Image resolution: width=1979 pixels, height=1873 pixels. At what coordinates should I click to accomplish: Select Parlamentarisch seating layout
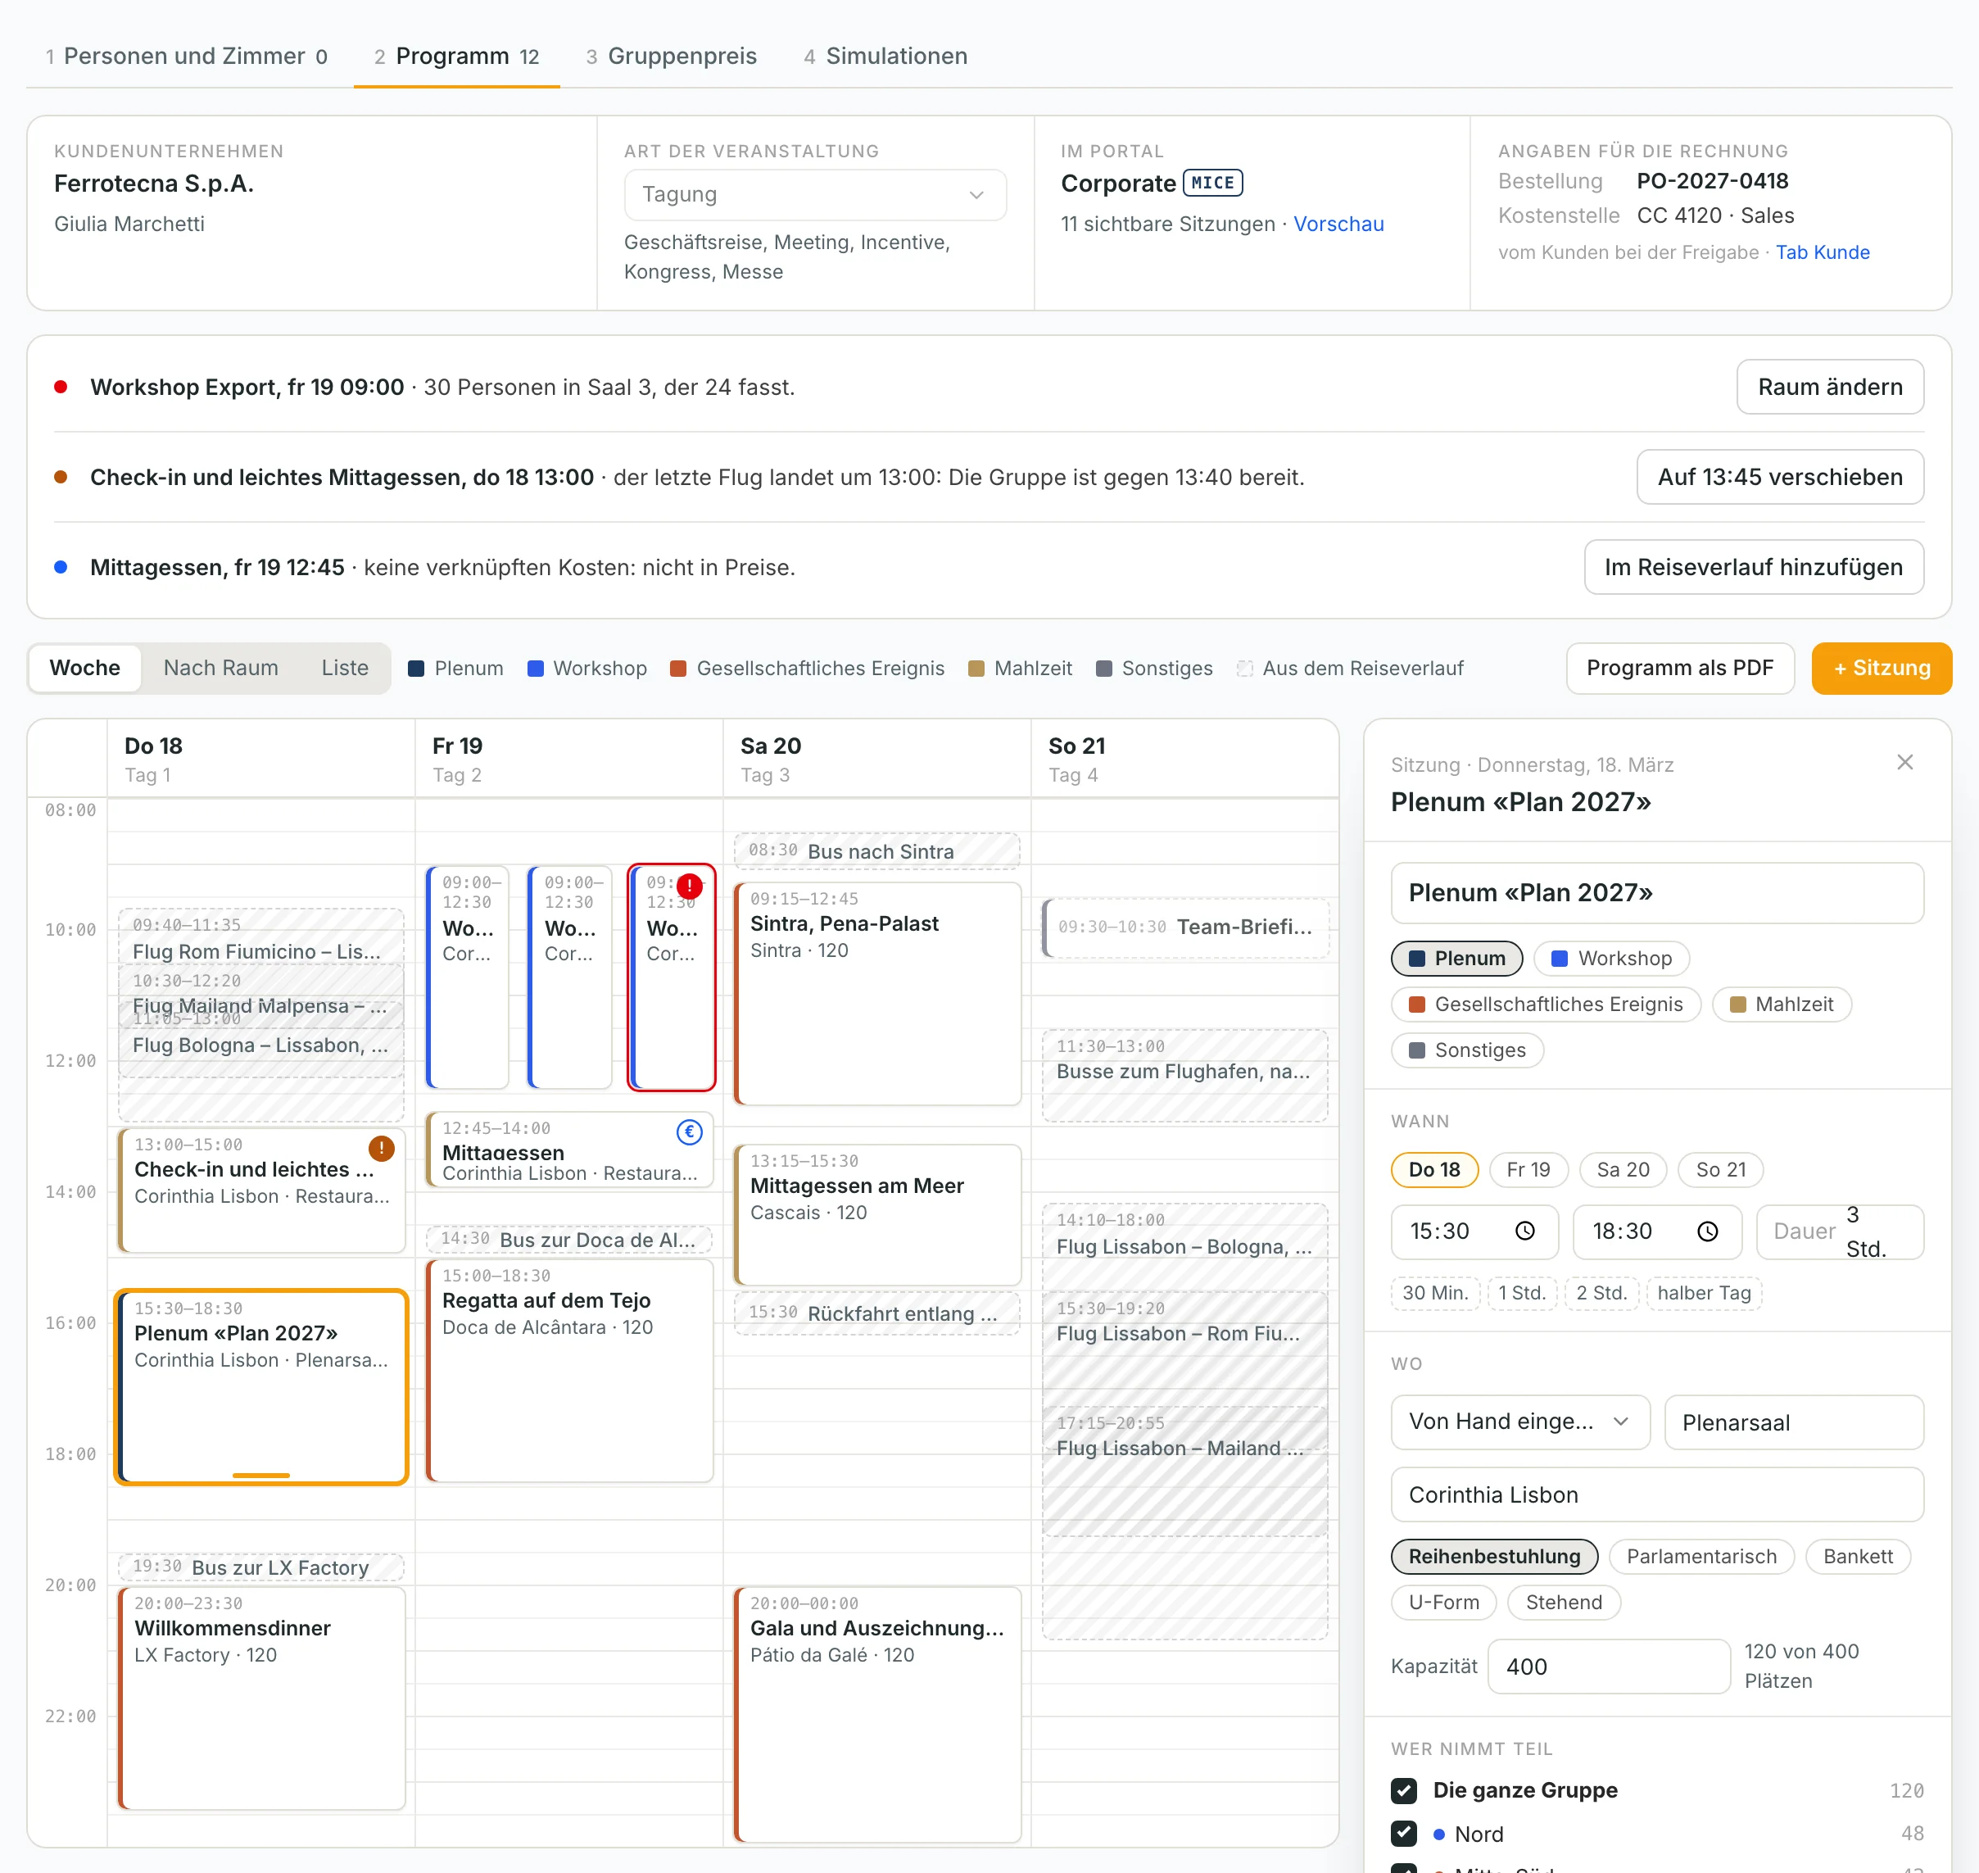coord(1700,1557)
